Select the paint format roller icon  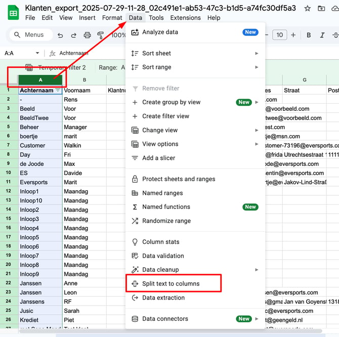tap(100, 35)
